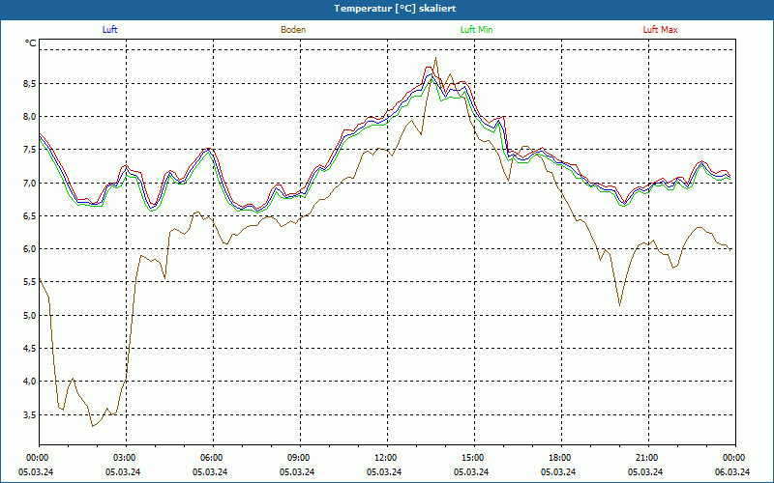774x483 pixels.
Task: Click the 5,5 y-axis value
Action: [x=30, y=282]
